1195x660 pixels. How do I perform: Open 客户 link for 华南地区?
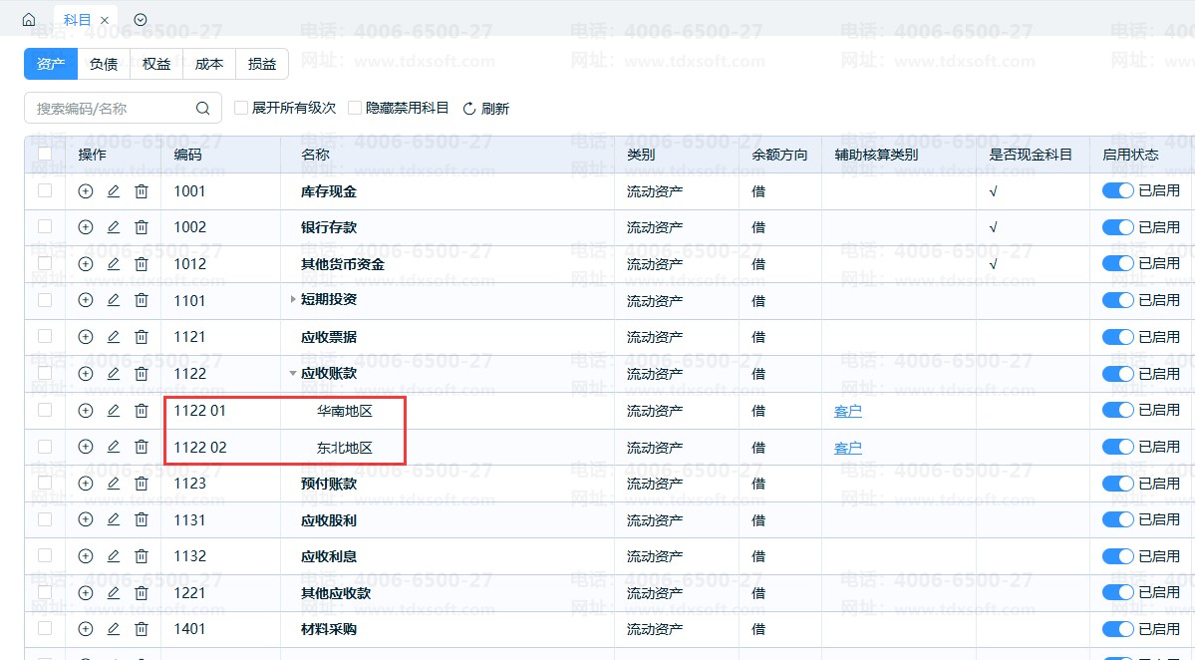click(x=847, y=411)
